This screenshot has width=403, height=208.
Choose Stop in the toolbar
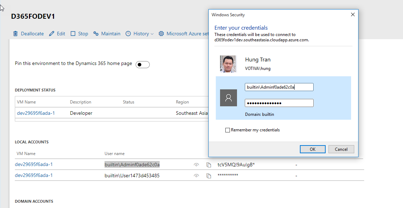tap(83, 34)
